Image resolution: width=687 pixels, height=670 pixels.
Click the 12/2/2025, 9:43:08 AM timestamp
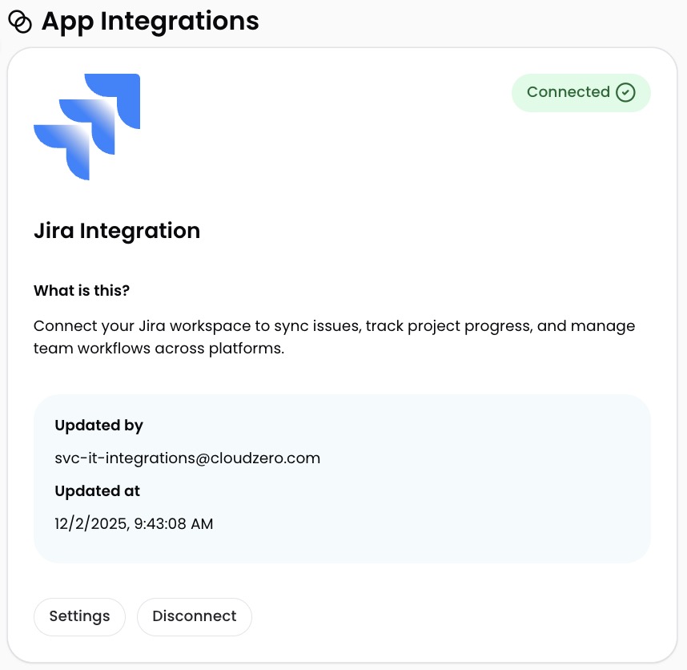134,524
